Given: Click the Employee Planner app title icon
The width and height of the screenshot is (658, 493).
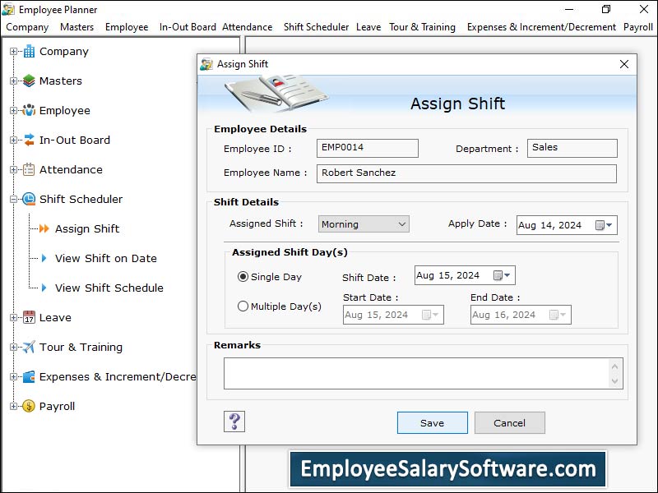Looking at the screenshot, I should point(8,9).
